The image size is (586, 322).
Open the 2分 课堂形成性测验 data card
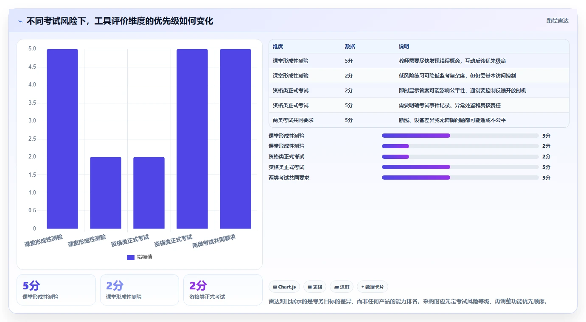(x=140, y=290)
